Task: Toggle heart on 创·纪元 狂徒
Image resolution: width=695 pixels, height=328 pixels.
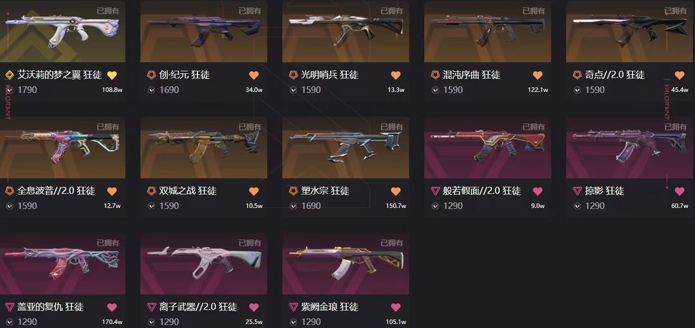Action: 254,75
